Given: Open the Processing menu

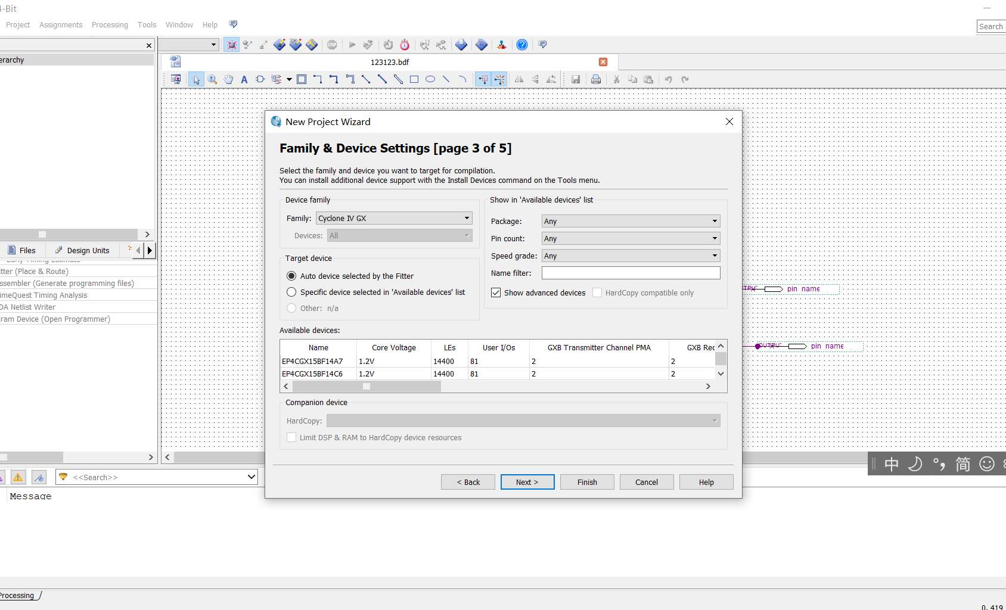Looking at the screenshot, I should (110, 25).
